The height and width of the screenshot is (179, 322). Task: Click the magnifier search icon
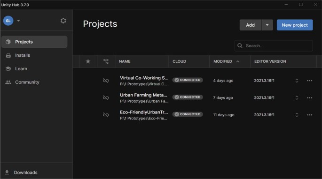click(240, 45)
